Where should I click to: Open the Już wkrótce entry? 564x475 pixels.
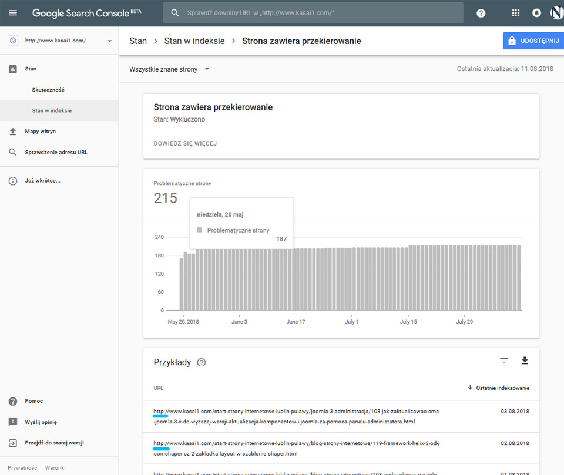pos(42,180)
